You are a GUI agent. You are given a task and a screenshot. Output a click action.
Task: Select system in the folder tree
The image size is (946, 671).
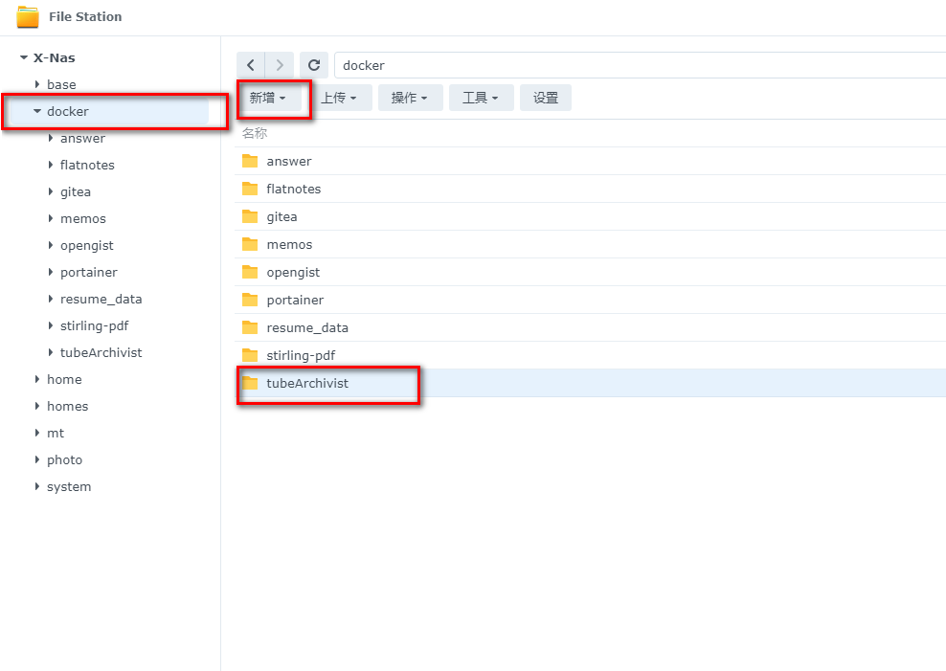point(69,486)
